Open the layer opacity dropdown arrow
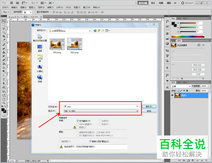 click(209, 86)
